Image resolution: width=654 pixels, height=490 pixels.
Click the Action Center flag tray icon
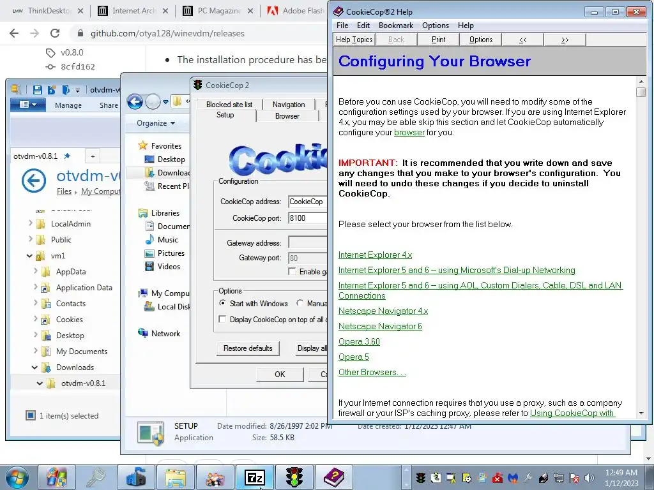click(x=574, y=478)
